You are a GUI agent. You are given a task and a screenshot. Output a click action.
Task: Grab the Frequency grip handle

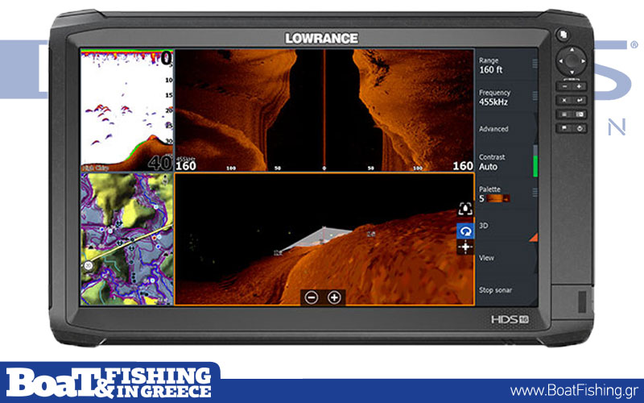pos(535,96)
